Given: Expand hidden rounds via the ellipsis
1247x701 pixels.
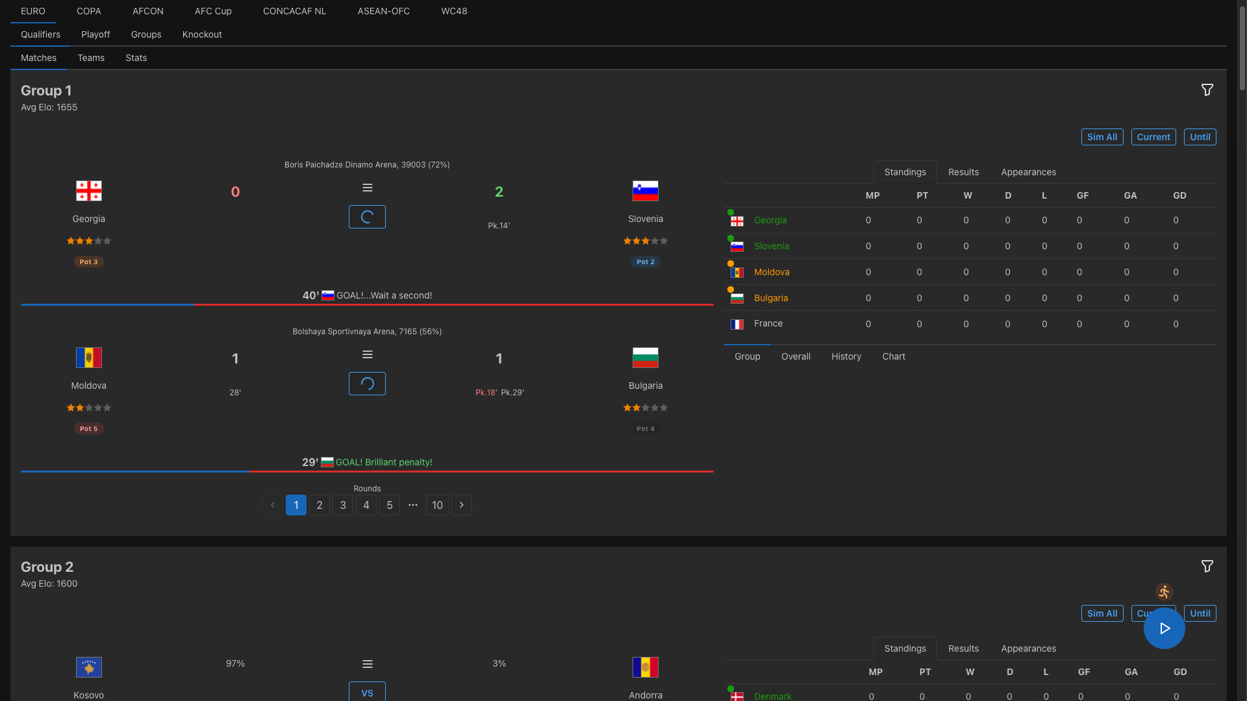Looking at the screenshot, I should [x=413, y=505].
